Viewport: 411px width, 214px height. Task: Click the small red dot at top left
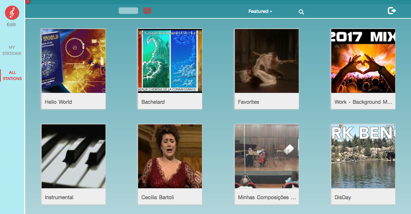click(x=28, y=2)
